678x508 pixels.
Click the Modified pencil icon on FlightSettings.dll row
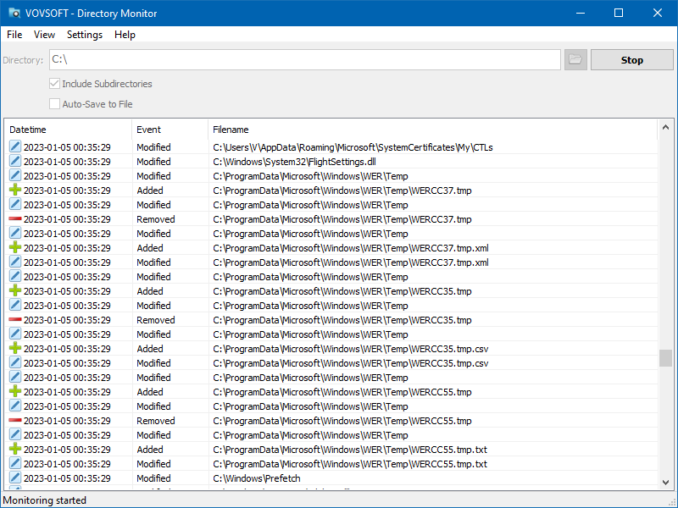click(x=14, y=161)
